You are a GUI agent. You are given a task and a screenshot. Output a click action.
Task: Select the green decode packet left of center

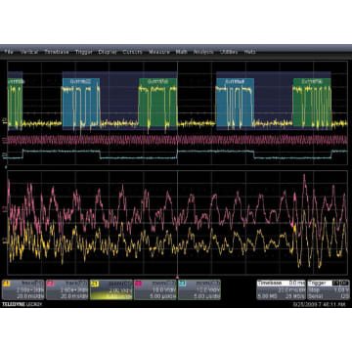(x=157, y=102)
